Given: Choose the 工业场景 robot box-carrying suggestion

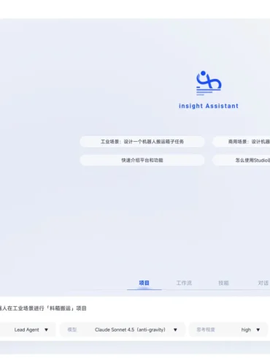Looking at the screenshot, I should [142, 142].
